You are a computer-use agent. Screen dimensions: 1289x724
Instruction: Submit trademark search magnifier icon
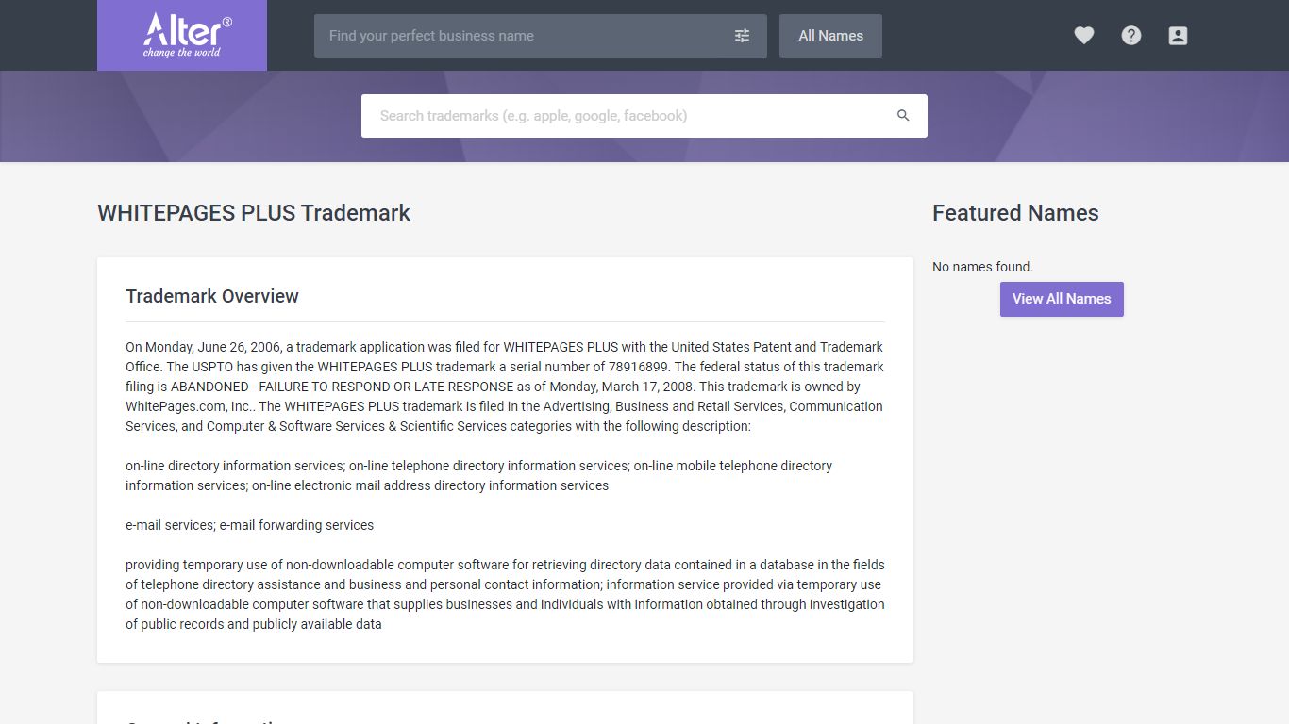(x=903, y=116)
